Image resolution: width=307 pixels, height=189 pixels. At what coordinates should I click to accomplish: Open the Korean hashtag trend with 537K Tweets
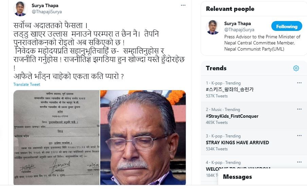230,90
